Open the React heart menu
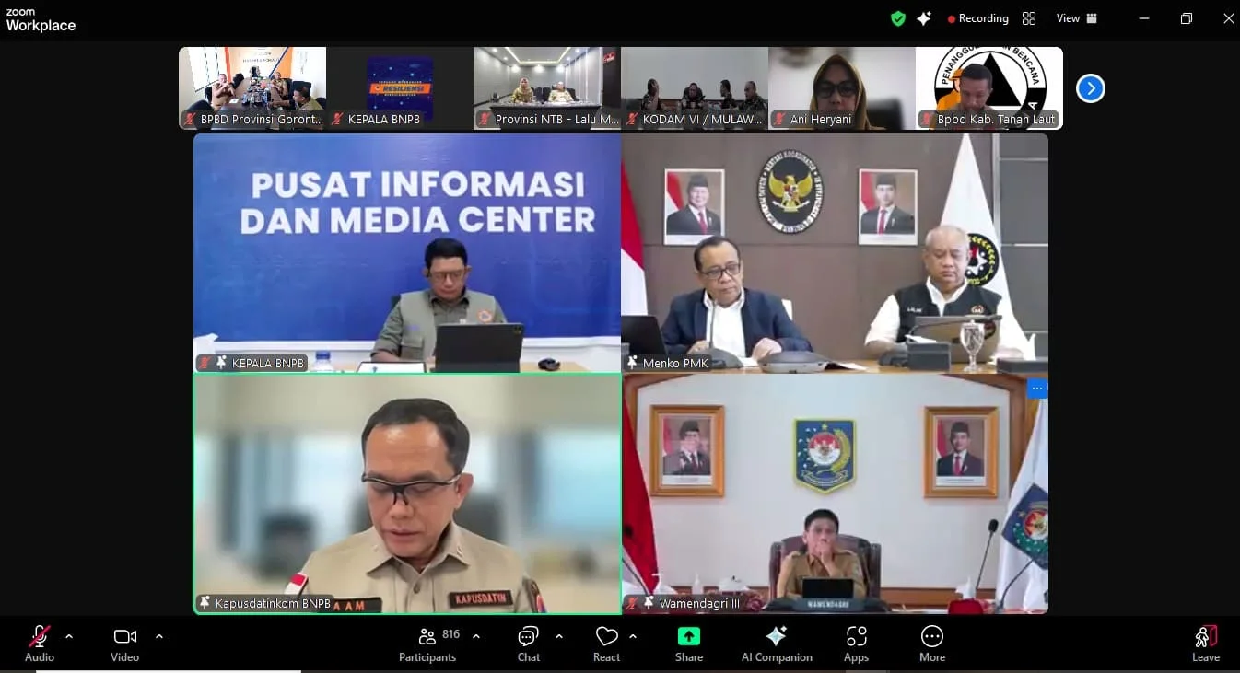This screenshot has width=1240, height=673. [x=606, y=644]
